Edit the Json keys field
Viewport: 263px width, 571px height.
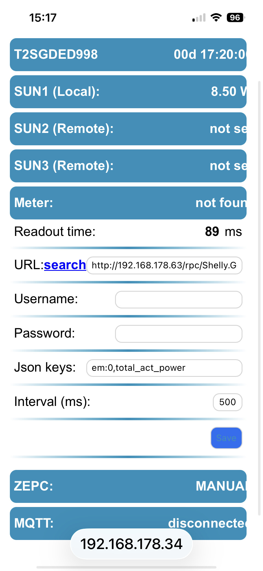click(164, 368)
